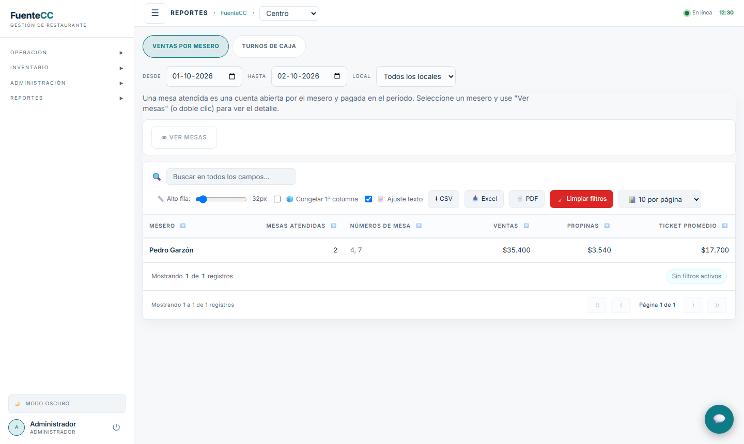Click the Ver Mesas button

(x=184, y=137)
